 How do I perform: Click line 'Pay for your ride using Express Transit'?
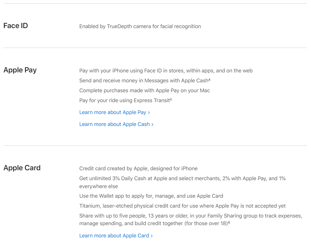click(126, 101)
